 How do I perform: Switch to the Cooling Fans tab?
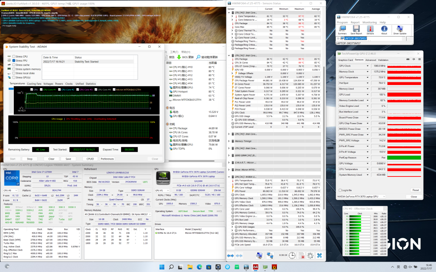(34, 84)
